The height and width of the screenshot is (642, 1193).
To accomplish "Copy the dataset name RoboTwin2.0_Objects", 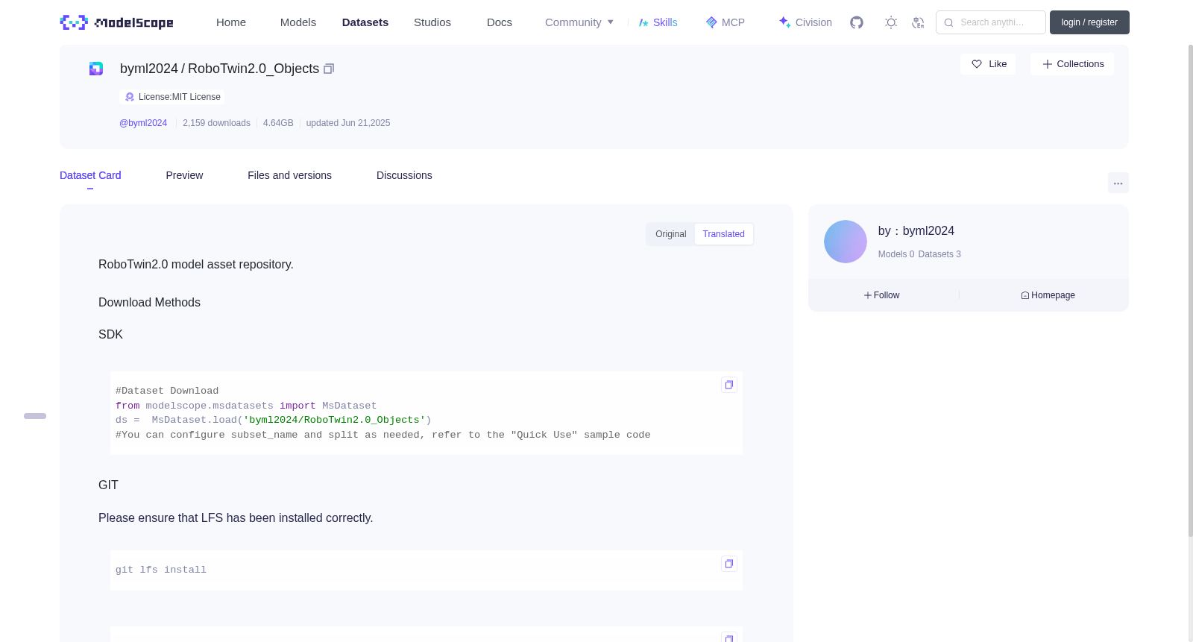I will (329, 69).
